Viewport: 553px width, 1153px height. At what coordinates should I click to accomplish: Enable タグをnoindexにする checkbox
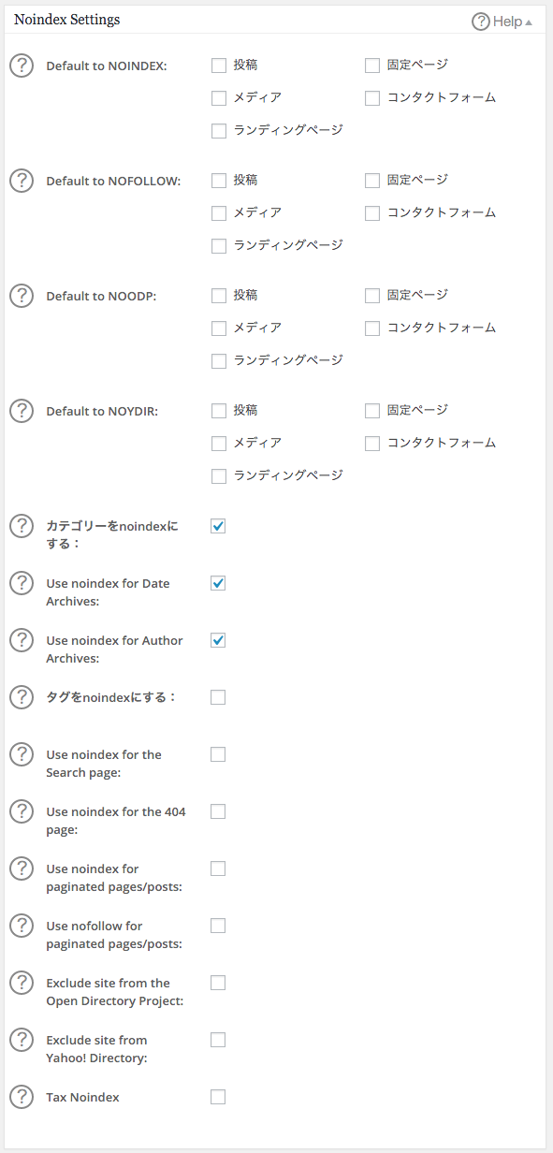(x=218, y=697)
